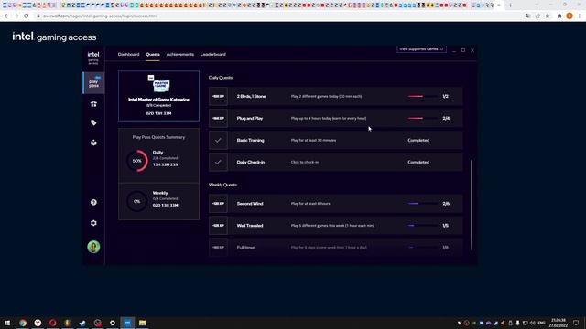The height and width of the screenshot is (329, 586).
Task: Click the Second Wind XP badge
Action: coord(218,204)
